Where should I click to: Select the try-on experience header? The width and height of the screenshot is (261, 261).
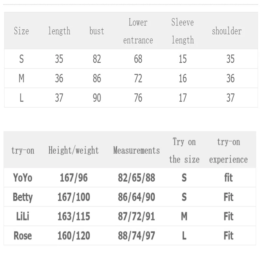coord(228,151)
